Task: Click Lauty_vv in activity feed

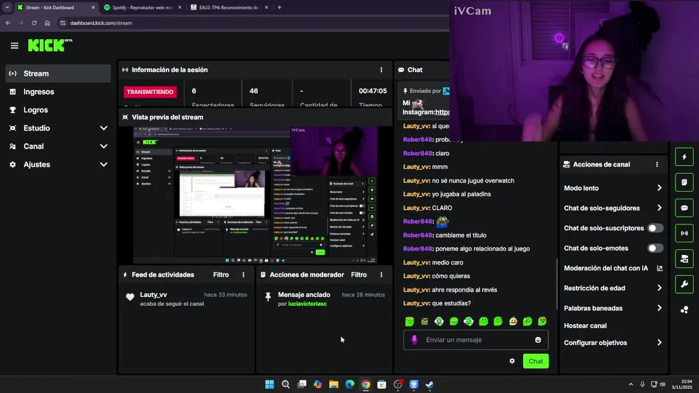Action: pyautogui.click(x=153, y=295)
